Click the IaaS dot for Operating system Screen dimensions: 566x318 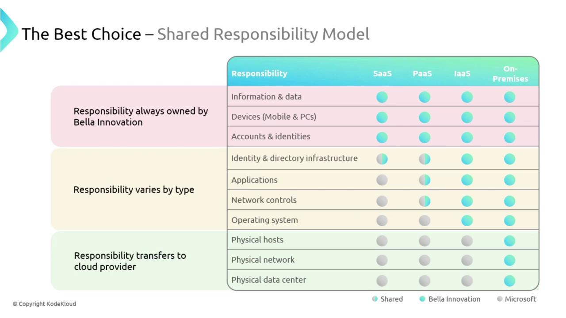point(467,220)
